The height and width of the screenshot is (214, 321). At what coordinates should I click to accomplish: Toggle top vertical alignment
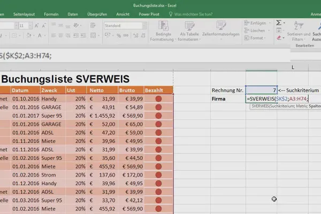[53, 25]
